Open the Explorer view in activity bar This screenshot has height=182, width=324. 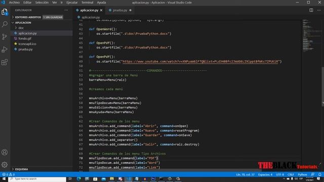click(x=5, y=12)
